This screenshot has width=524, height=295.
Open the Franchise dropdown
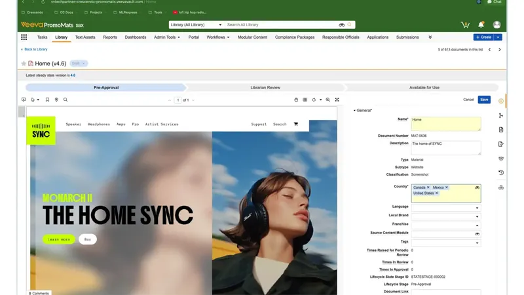click(446, 225)
